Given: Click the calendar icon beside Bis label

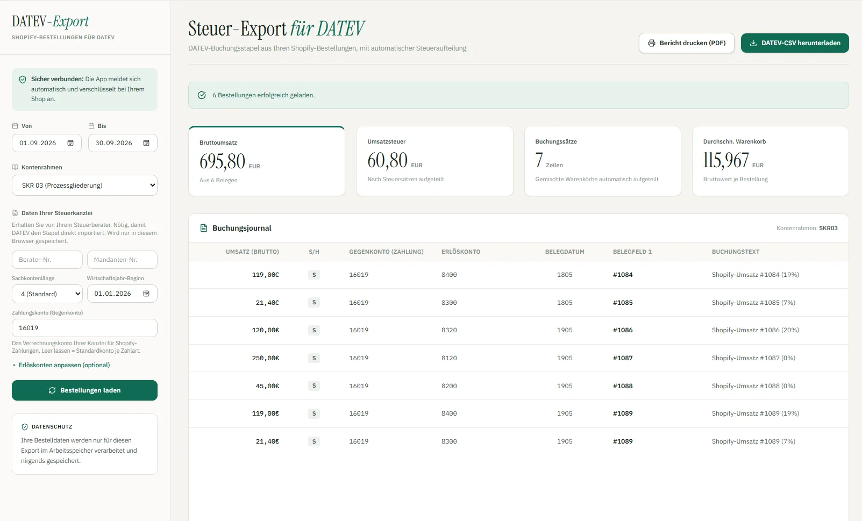Looking at the screenshot, I should tap(91, 126).
